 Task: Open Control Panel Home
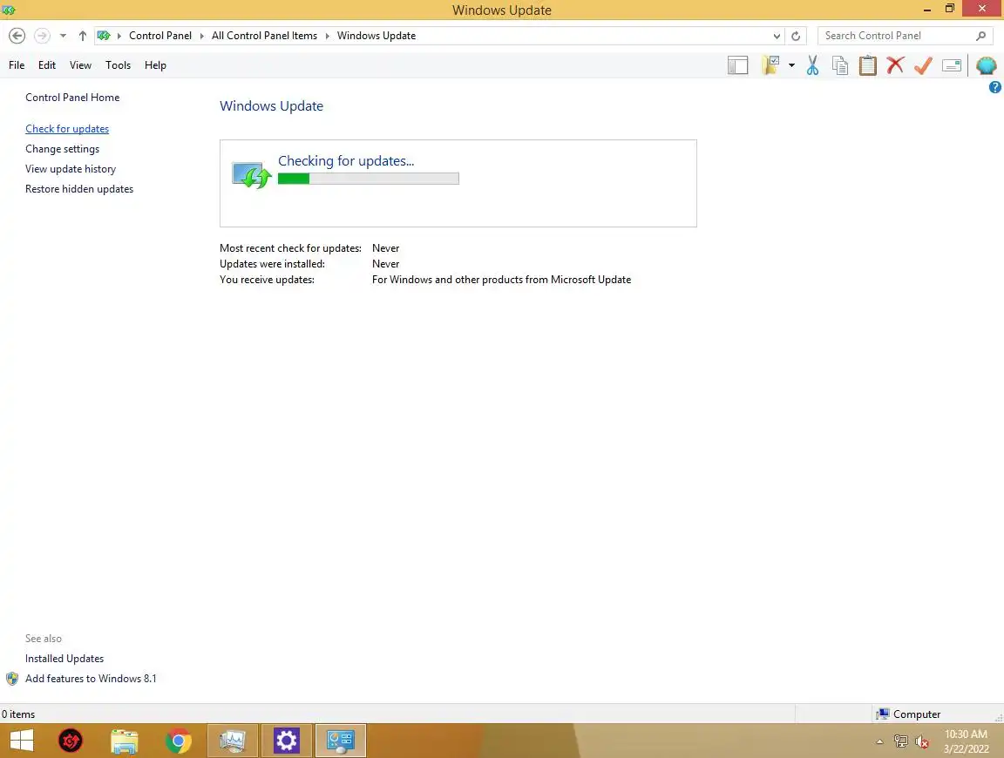72,98
